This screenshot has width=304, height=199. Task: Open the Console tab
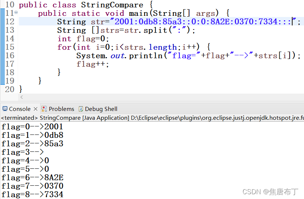(x=20, y=109)
